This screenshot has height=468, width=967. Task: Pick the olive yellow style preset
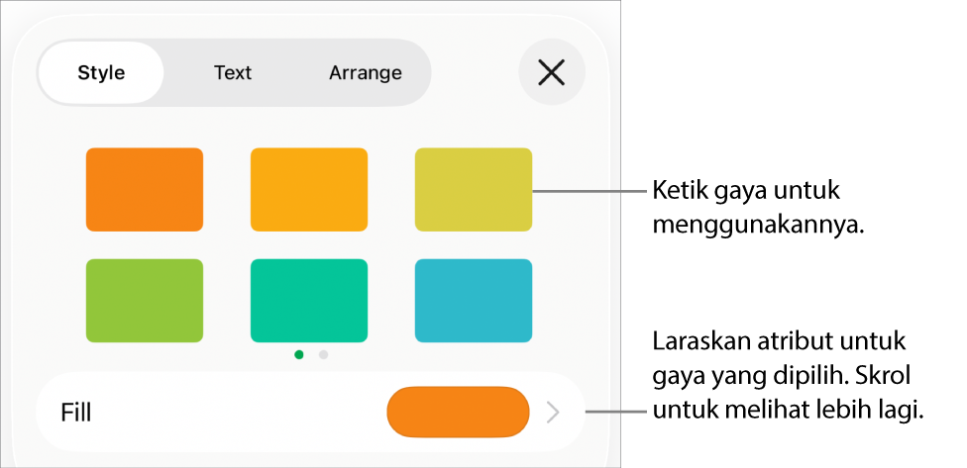click(x=474, y=189)
